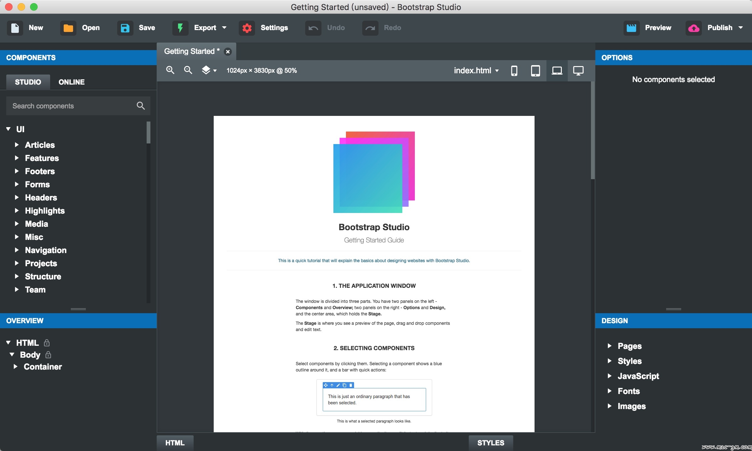
Task: Expand the Team category
Action: pyautogui.click(x=17, y=289)
